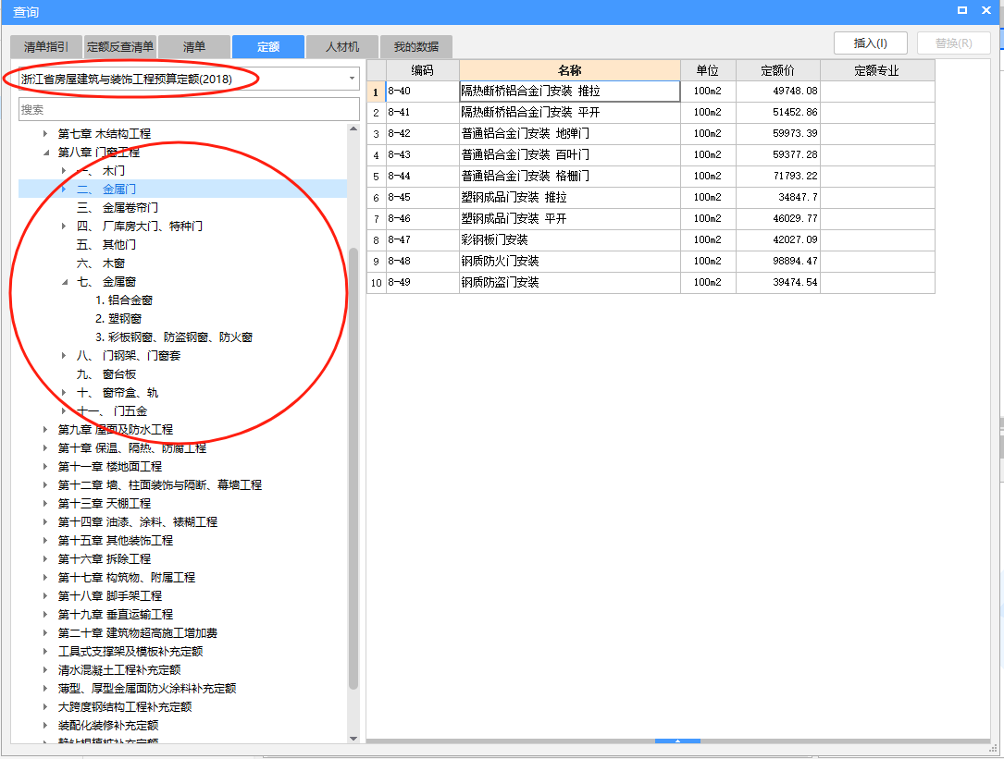
Task: Select row 彩钢板门安装
Action: pyautogui.click(x=651, y=240)
